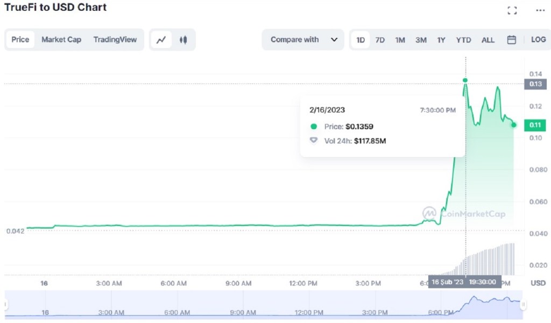Click the tooltip price $0.1359

tap(359, 127)
